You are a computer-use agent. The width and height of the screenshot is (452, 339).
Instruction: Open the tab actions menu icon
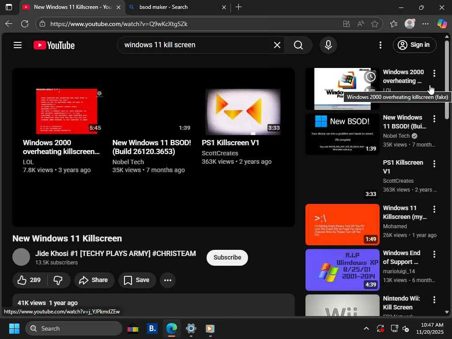click(x=9, y=7)
